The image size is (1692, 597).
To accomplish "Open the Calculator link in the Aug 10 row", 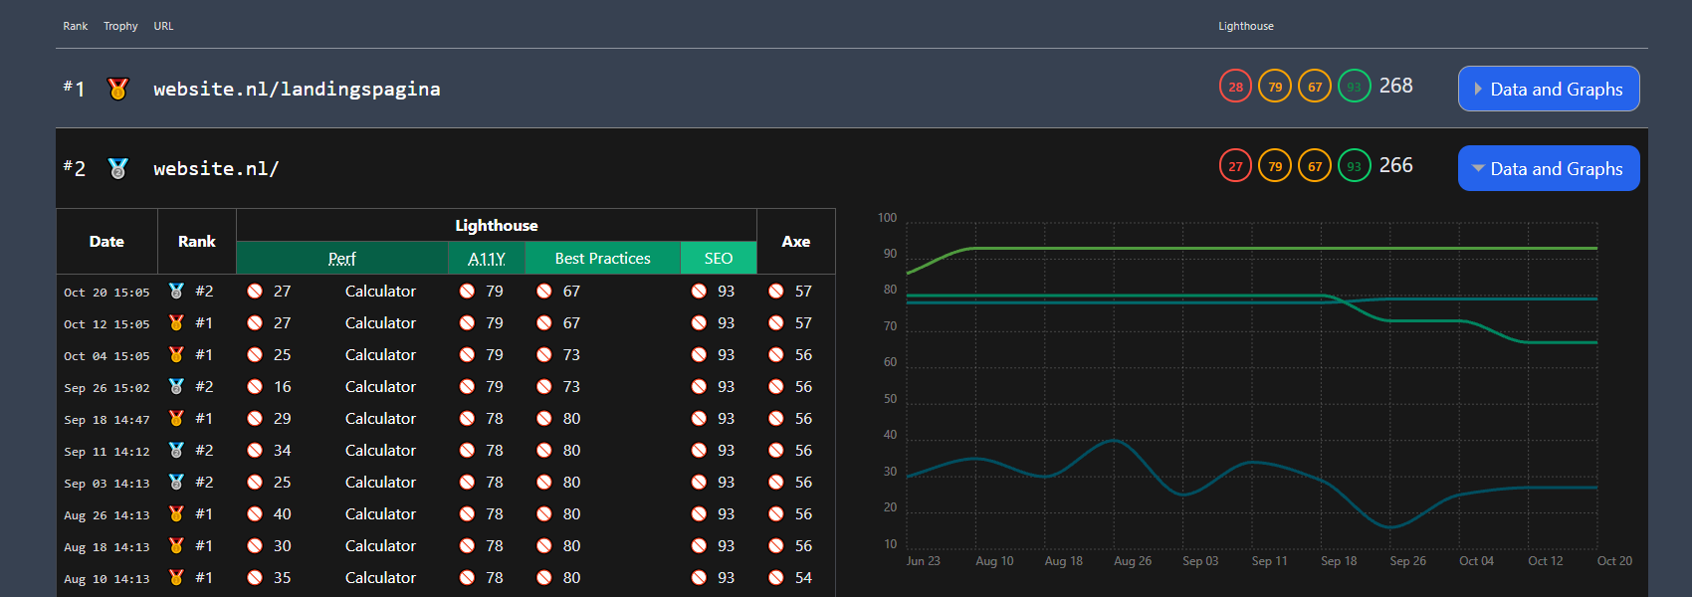I will click(380, 577).
